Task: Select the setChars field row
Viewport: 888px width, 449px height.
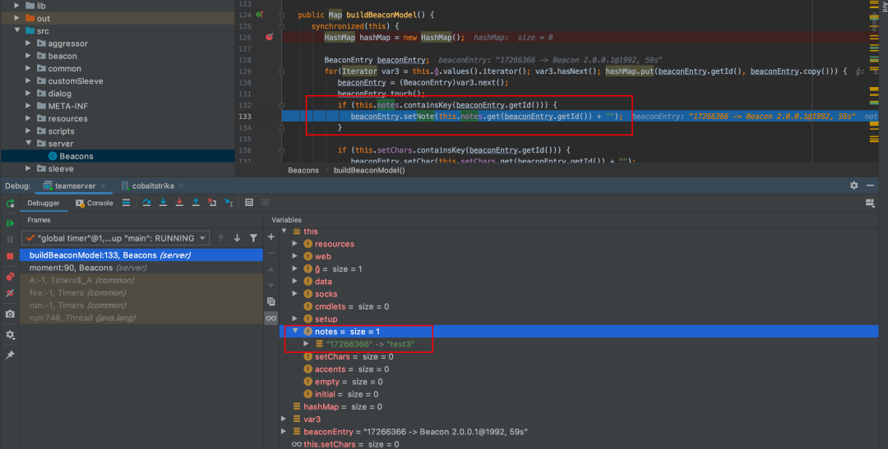Action: click(579, 357)
